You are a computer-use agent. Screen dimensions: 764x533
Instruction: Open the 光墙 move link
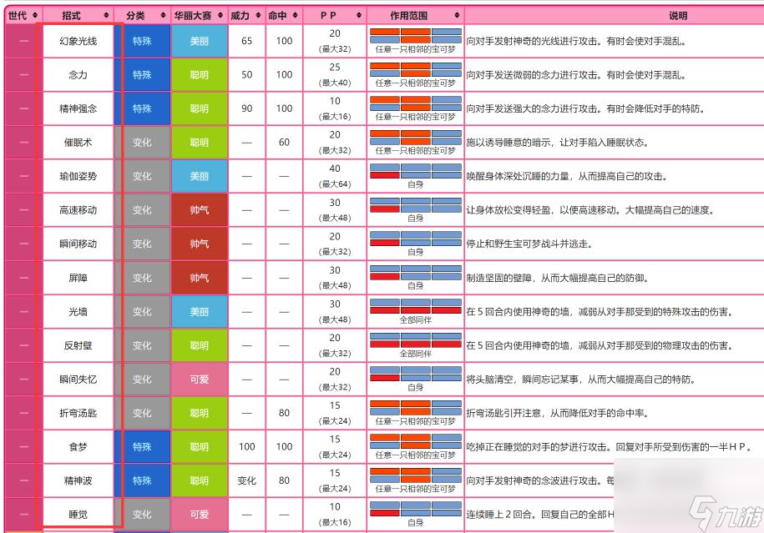(x=78, y=311)
